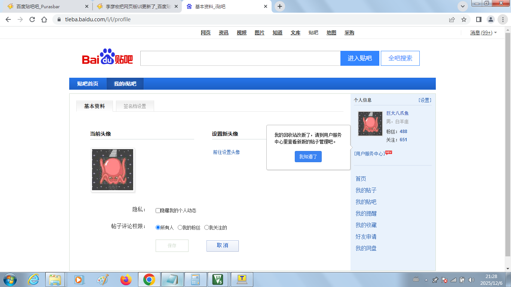Select the 我的粉丝 comment permission radio
Viewport: 511px width, 287px height.
(180, 228)
